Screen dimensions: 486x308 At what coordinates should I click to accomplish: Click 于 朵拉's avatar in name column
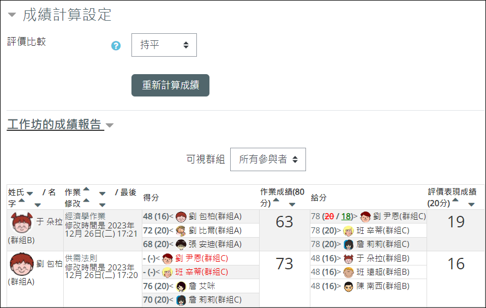[x=22, y=222]
